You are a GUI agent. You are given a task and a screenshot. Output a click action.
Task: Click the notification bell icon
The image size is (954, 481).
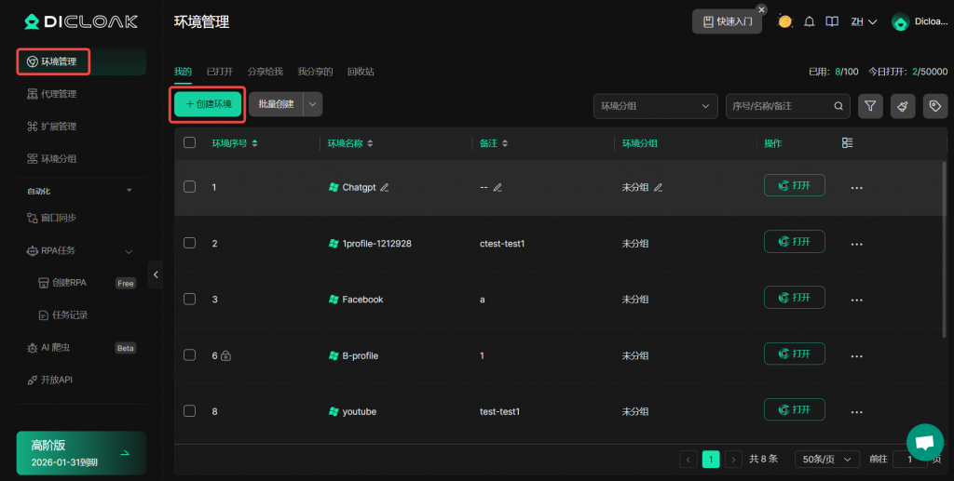pos(810,21)
